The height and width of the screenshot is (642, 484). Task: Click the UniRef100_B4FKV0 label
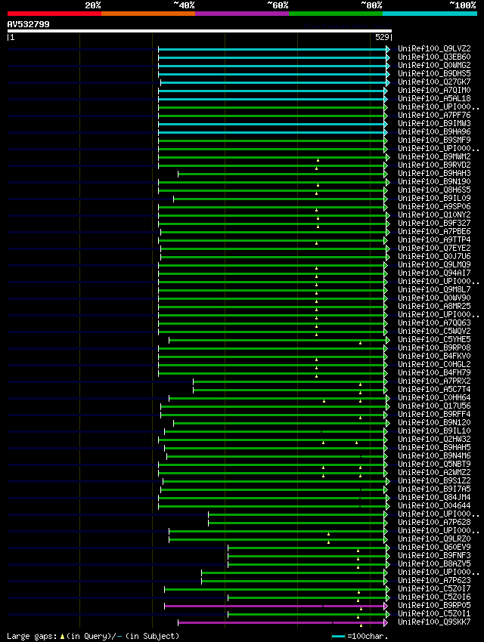(x=434, y=356)
